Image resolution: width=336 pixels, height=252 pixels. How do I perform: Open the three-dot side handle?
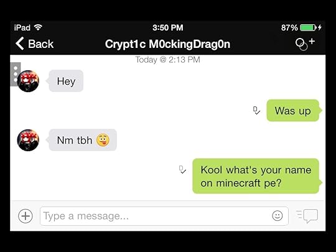[x=15, y=74]
